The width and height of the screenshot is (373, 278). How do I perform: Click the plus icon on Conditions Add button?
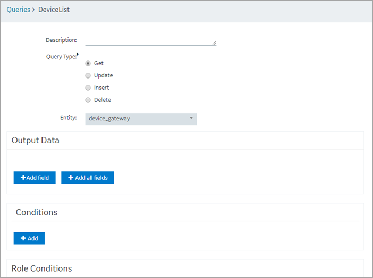coord(23,238)
